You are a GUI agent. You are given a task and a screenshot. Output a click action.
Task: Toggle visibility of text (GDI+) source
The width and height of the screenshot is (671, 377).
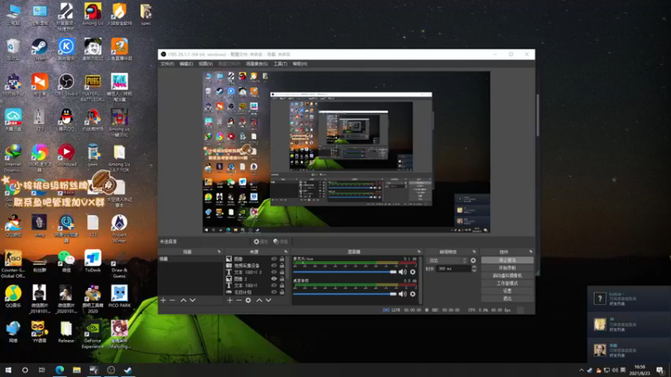(x=274, y=285)
